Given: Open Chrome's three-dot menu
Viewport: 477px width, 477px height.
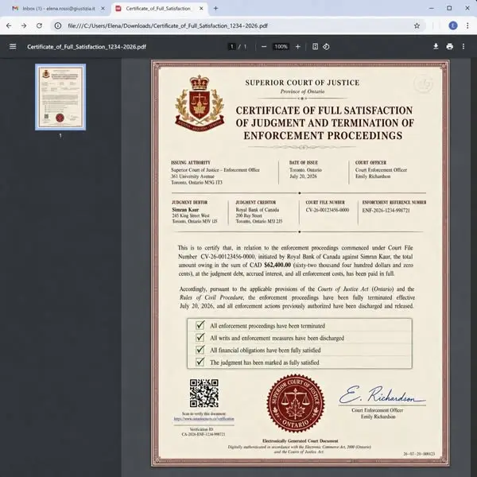Looking at the screenshot, I should tap(467, 26).
